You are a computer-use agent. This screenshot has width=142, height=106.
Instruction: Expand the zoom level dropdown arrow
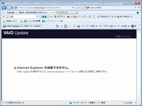[136, 103]
